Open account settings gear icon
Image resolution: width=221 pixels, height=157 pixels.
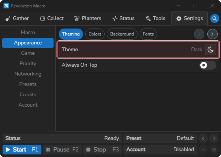coord(214,150)
